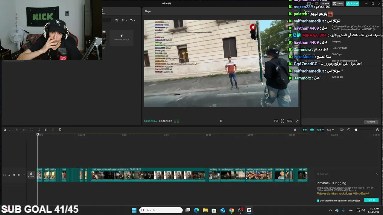This screenshot has height=215, width=383.
Task: Open Google Chrome from taskbar
Action: 232,210
